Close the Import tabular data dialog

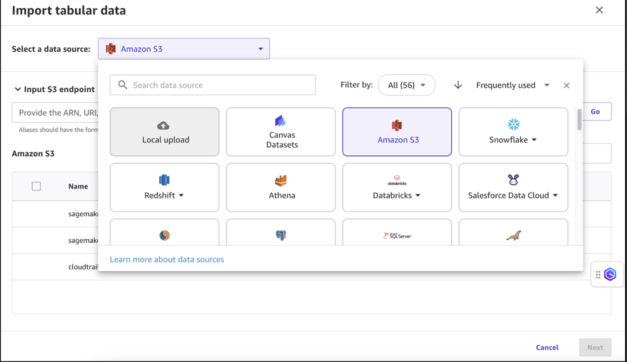pyautogui.click(x=600, y=10)
